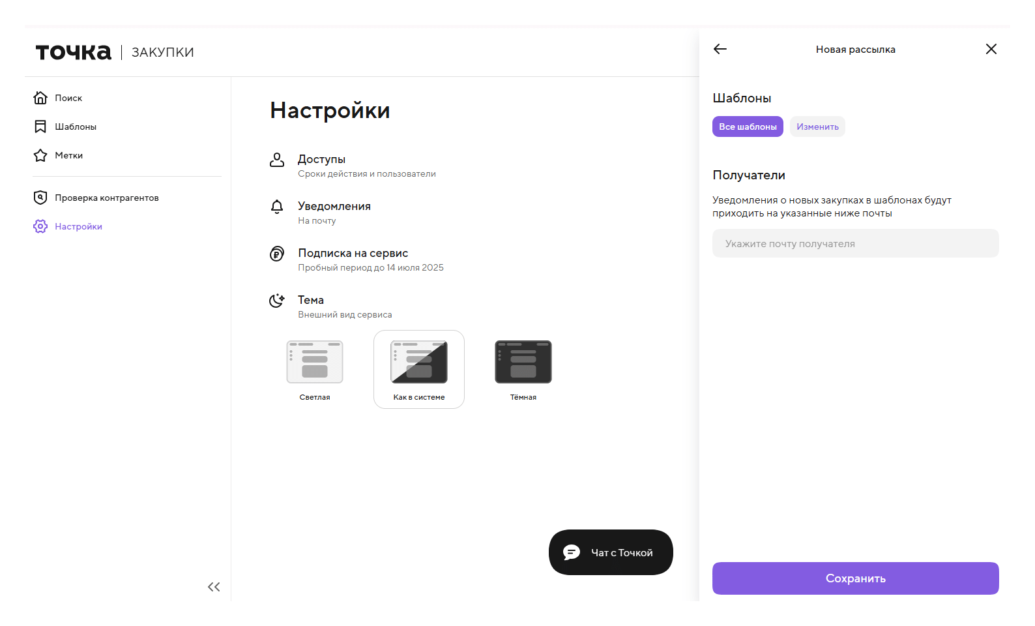Viewport: 1035px width, 626px height.
Task: Click the user icon beside Доступы
Action: pyautogui.click(x=277, y=160)
